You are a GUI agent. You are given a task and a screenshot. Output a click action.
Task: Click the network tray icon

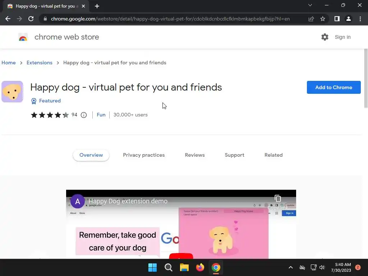coord(313,267)
